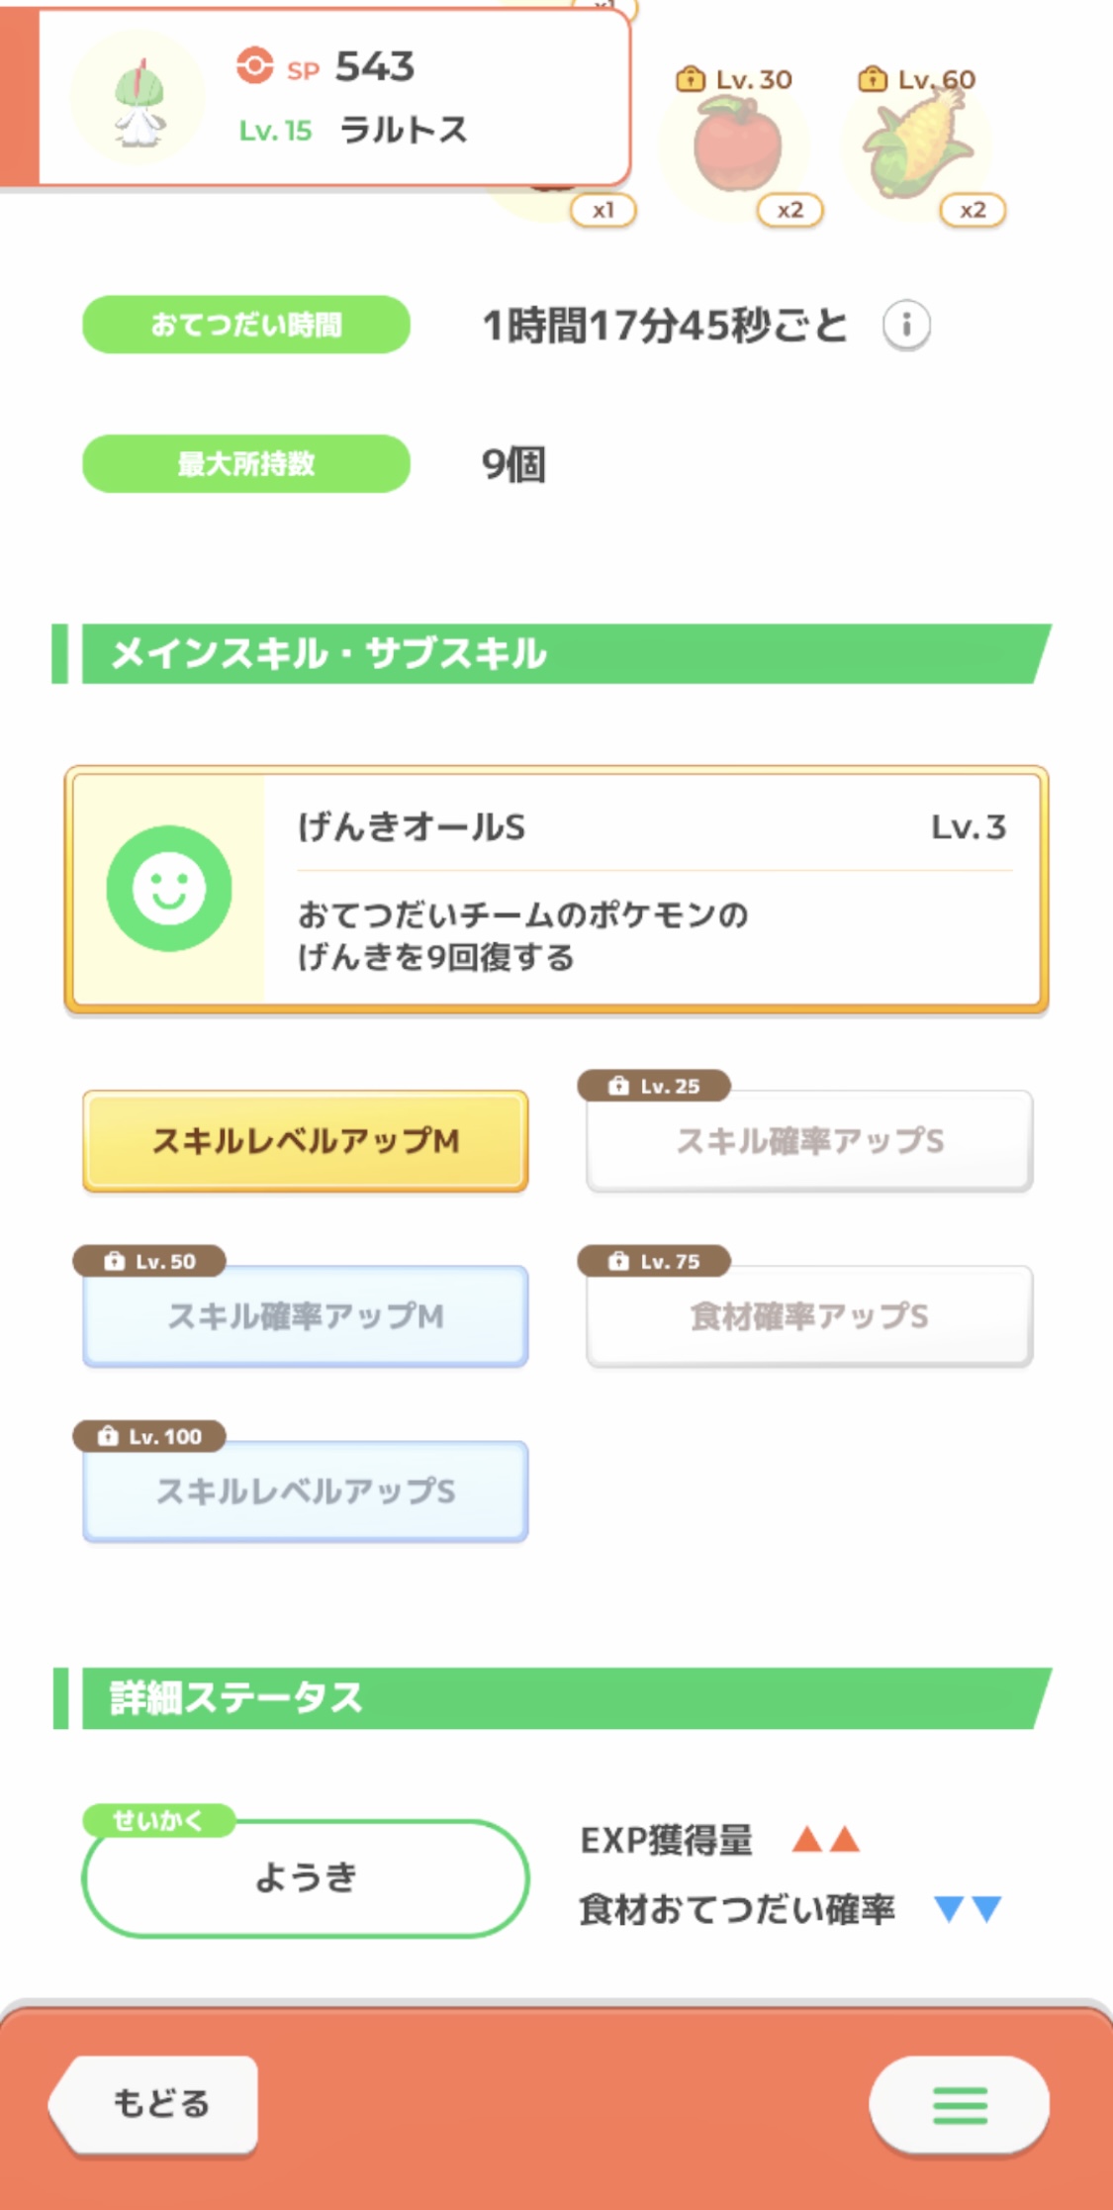
Task: Tap the Ralts portrait icon
Action: (x=139, y=100)
